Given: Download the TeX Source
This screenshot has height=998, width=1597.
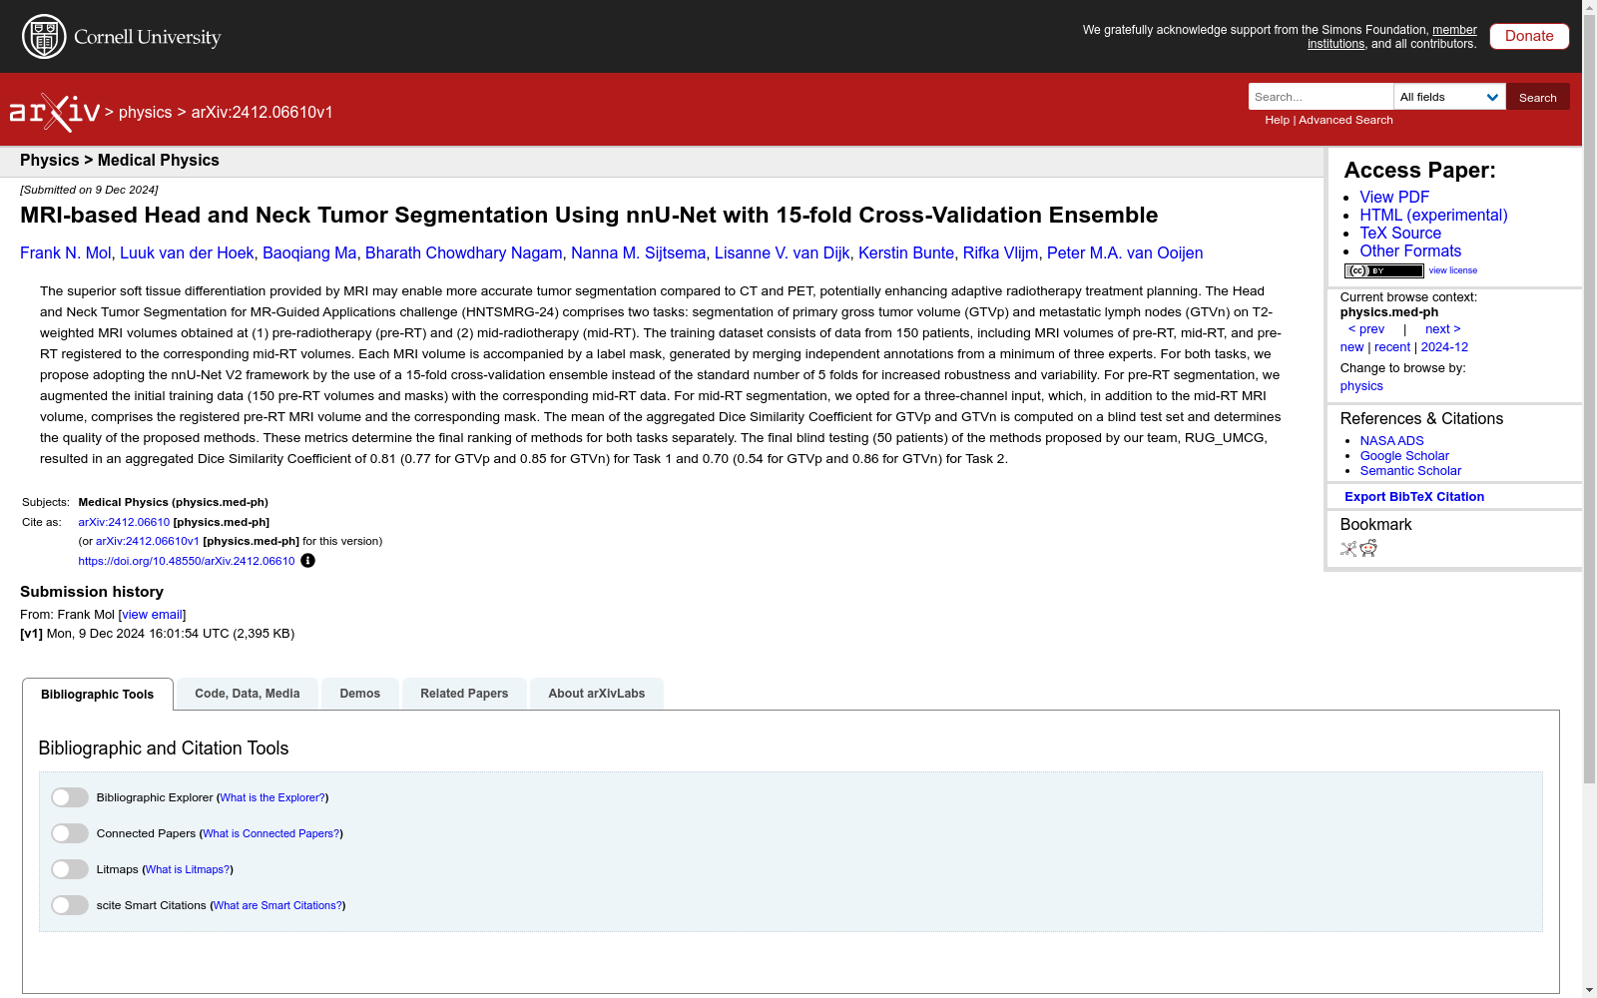Looking at the screenshot, I should point(1400,234).
